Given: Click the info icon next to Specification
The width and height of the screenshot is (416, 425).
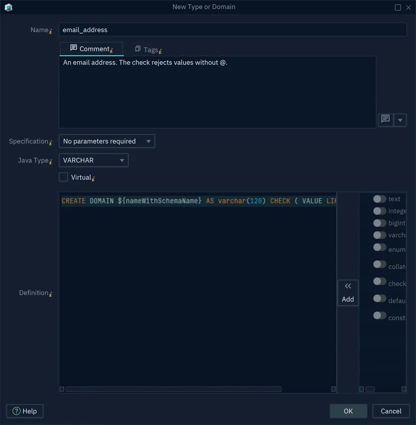Looking at the screenshot, I should (51, 143).
